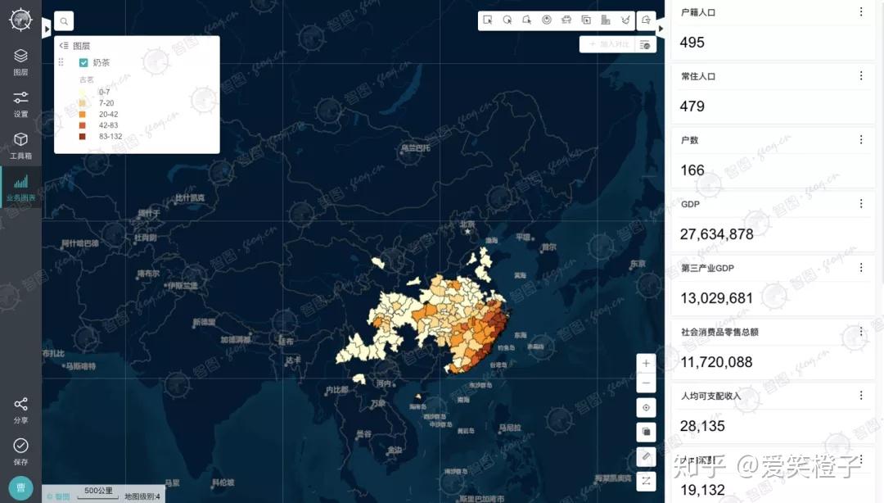The width and height of the screenshot is (884, 503).
Task: Open the 图层 layers sidebar item
Action: click(x=20, y=61)
